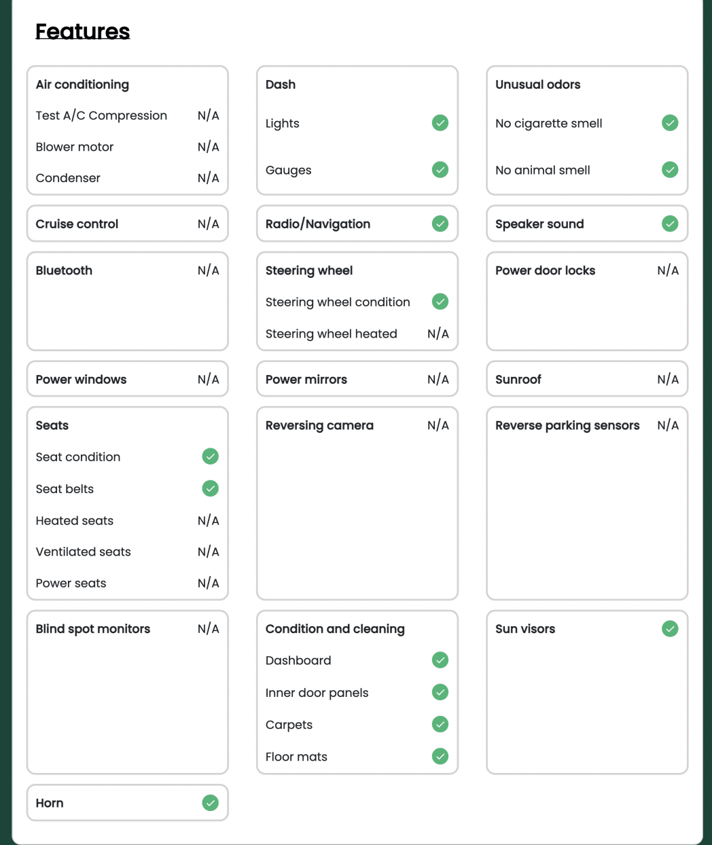Click the Horn green check icon

pyautogui.click(x=211, y=803)
